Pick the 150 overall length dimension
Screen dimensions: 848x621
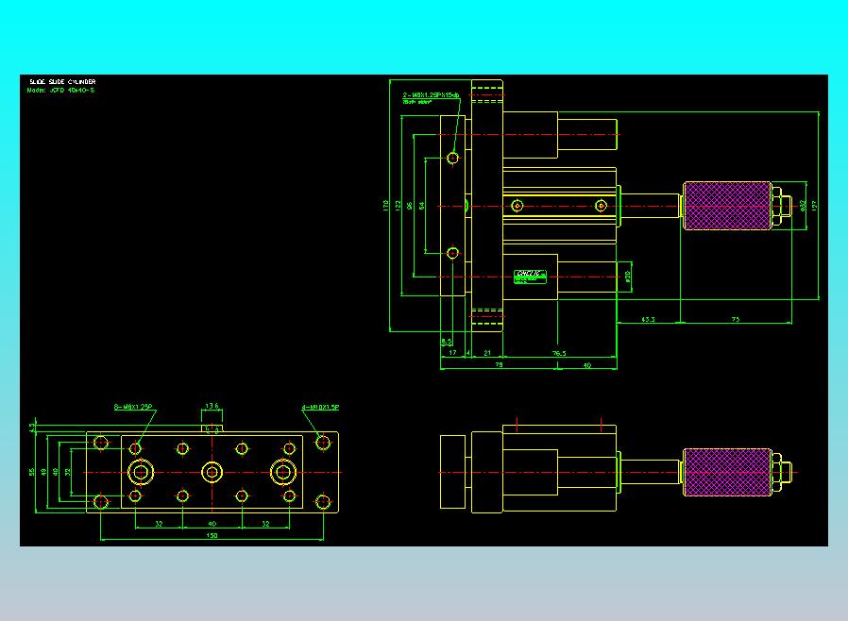212,536
